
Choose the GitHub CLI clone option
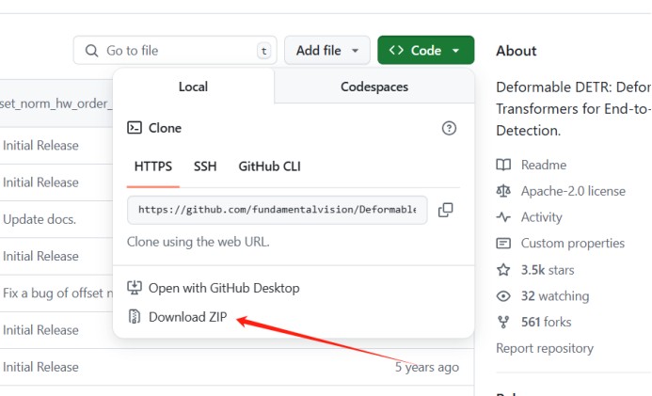(x=269, y=166)
